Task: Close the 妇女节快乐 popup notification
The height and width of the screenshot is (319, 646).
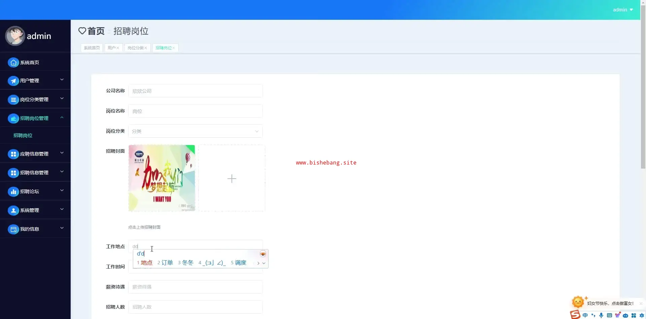Action: click(641, 303)
